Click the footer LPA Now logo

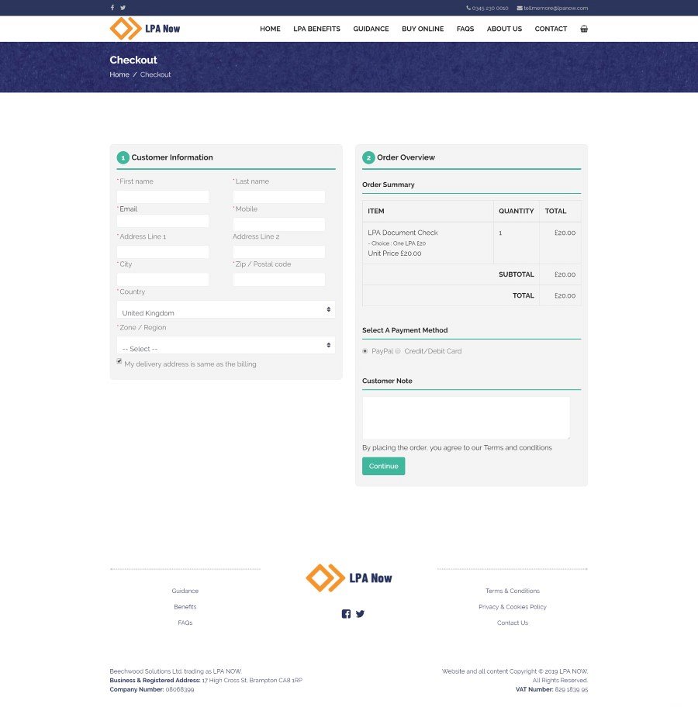click(x=349, y=578)
